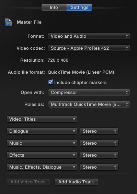Select the Settings tab

[79, 8]
